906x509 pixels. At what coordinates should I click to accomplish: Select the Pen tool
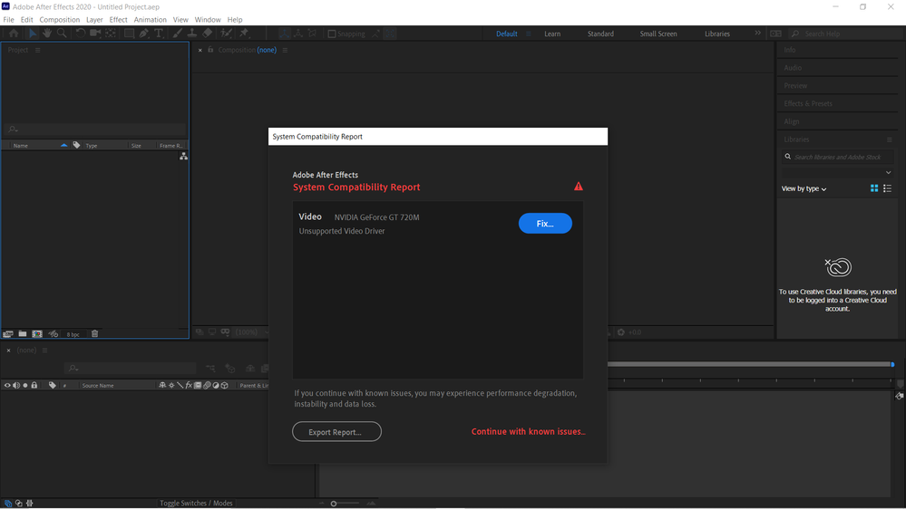pyautogui.click(x=143, y=34)
